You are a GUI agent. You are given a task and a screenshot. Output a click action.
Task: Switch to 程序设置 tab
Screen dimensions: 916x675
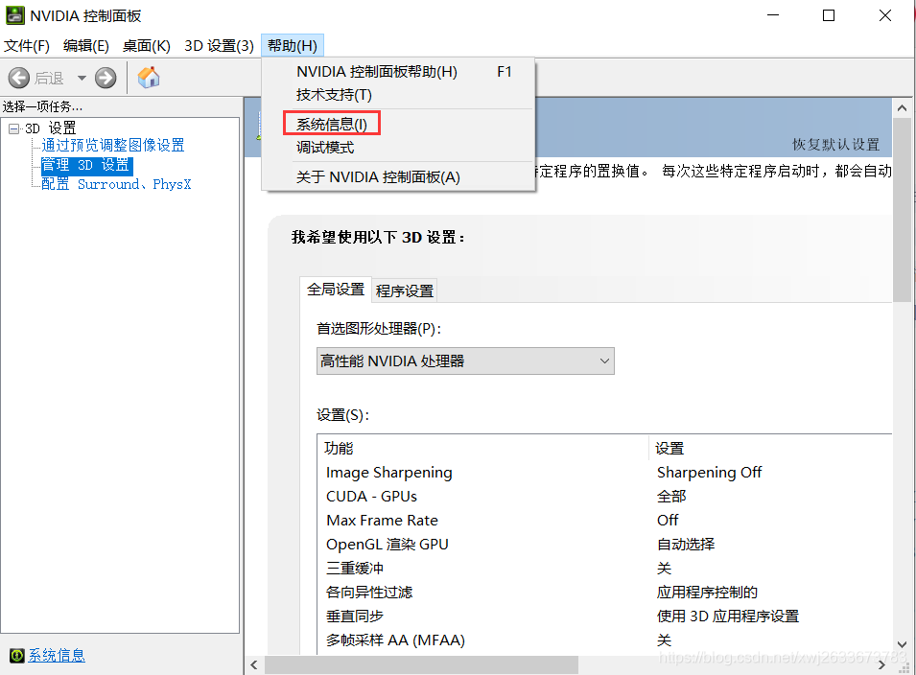[404, 291]
